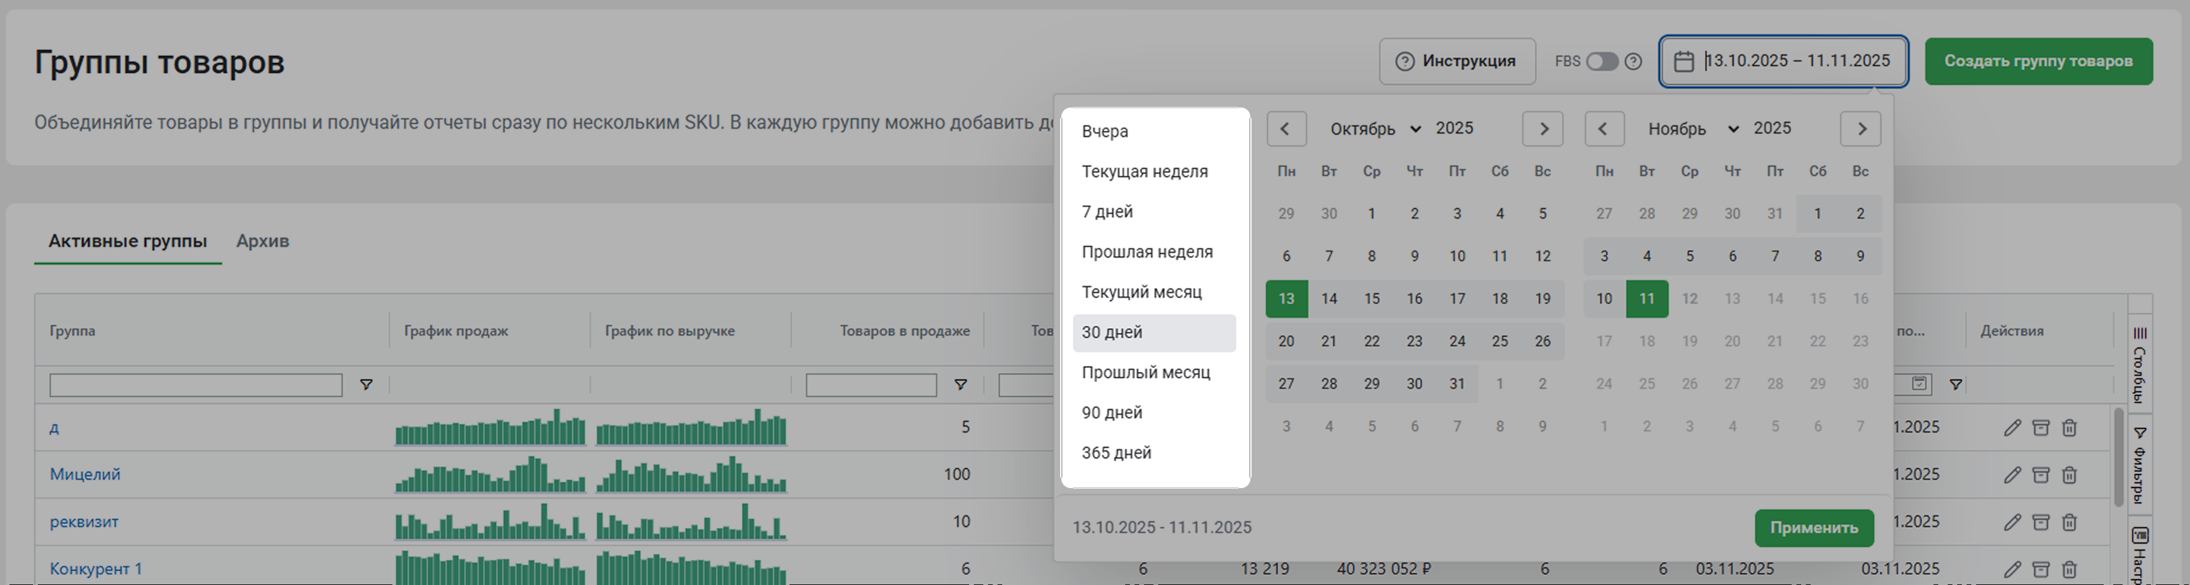Click the FBS help question mark icon
Image resolution: width=2190 pixels, height=585 pixels.
click(1633, 61)
